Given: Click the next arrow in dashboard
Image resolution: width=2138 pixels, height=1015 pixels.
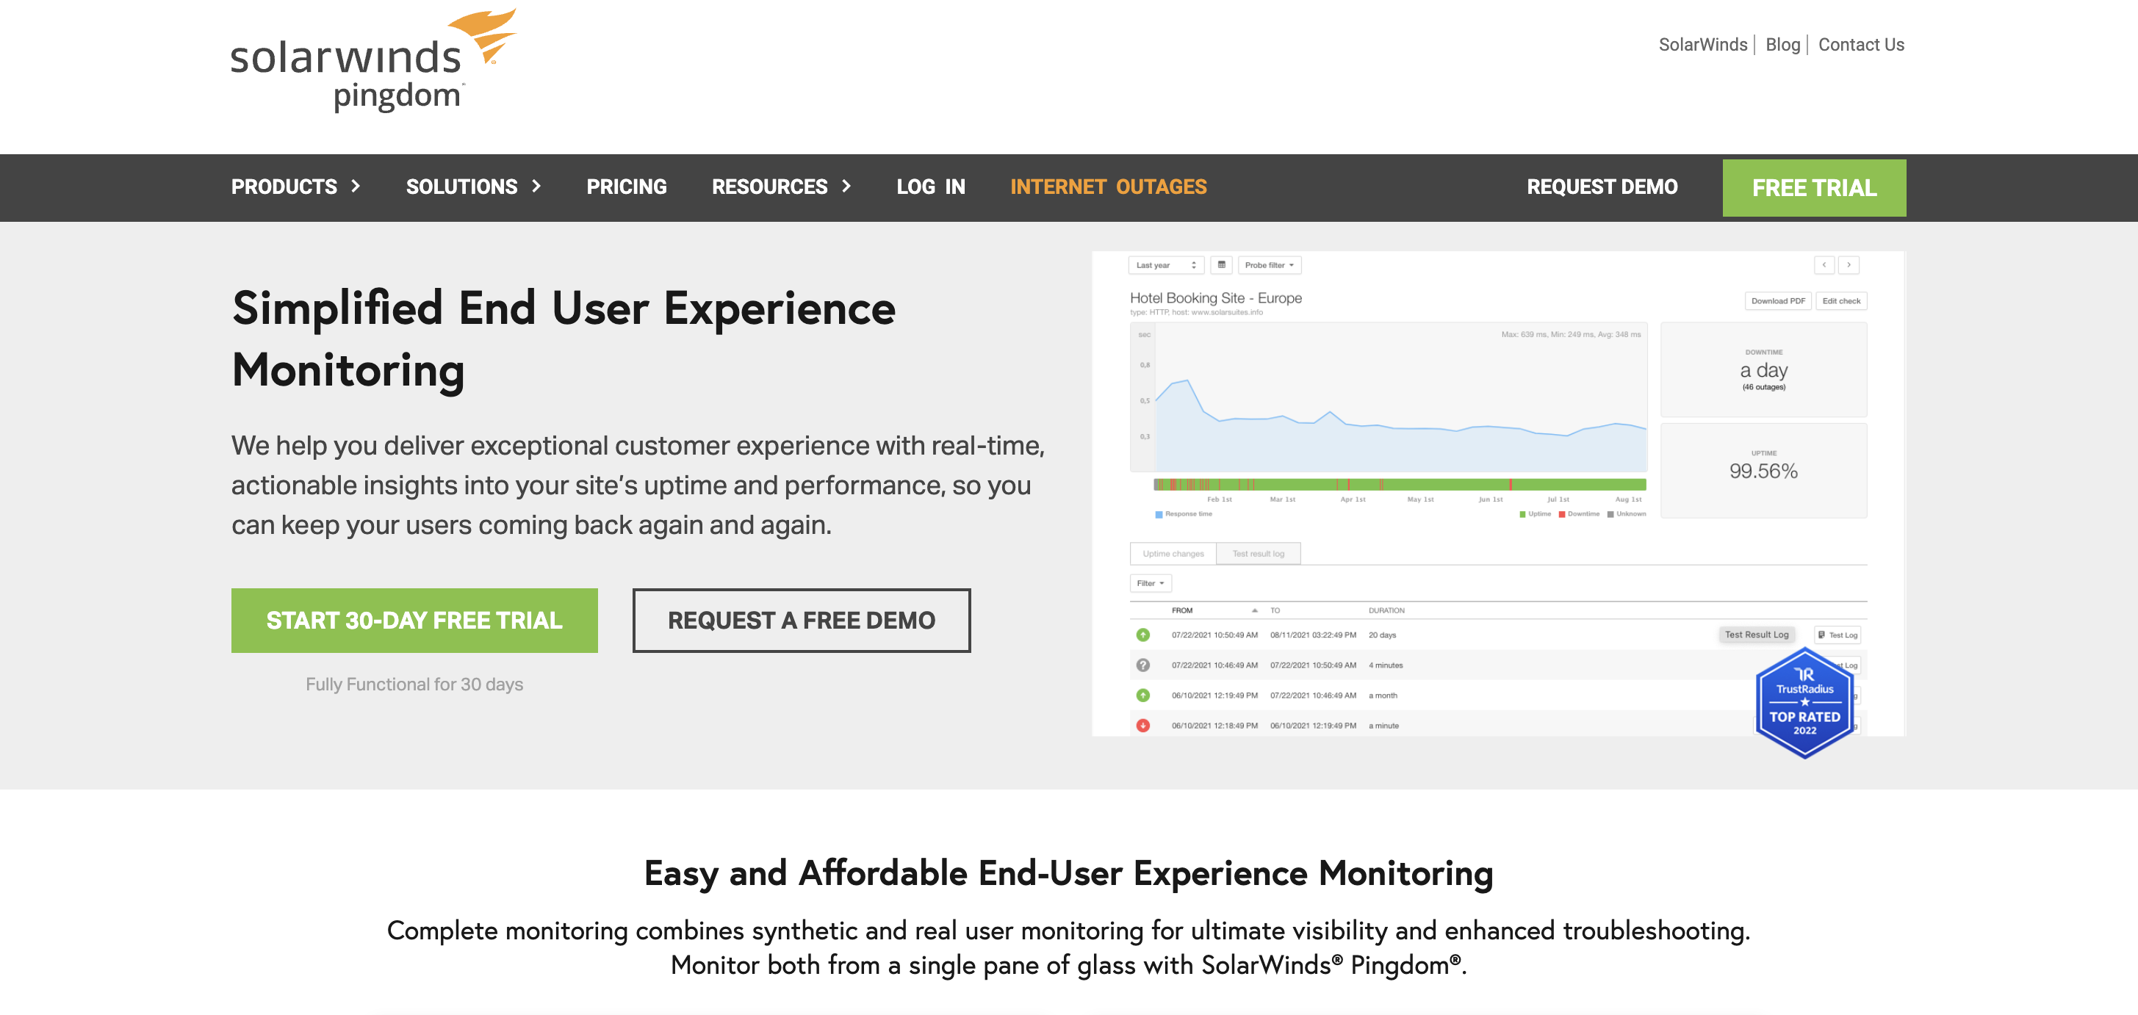Looking at the screenshot, I should click(x=1849, y=264).
